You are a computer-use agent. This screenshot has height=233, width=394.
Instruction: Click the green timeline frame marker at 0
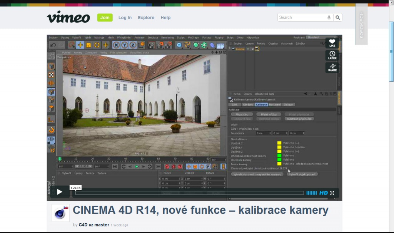(x=60, y=159)
